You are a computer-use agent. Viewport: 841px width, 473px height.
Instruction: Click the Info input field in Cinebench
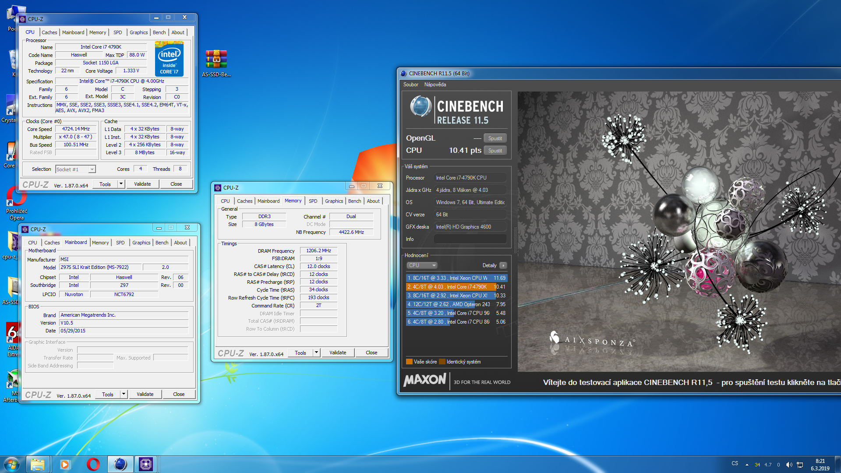(x=470, y=239)
